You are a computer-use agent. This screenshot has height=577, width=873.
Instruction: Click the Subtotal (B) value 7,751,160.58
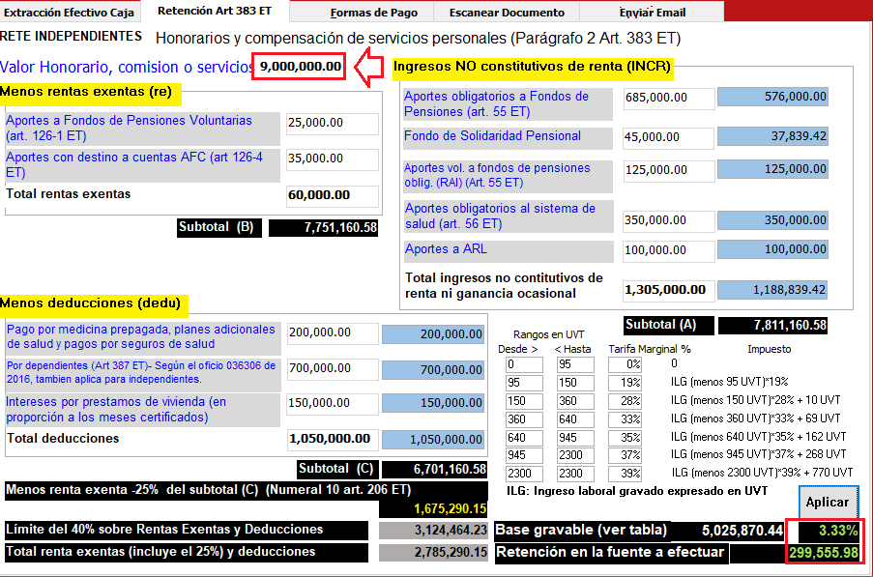tap(324, 227)
